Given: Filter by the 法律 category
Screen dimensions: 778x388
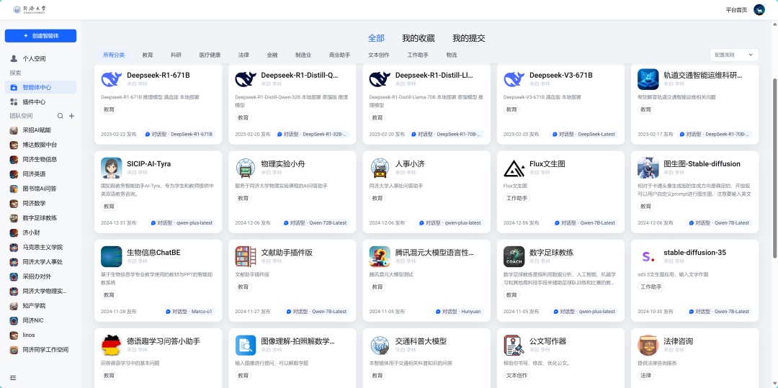Looking at the screenshot, I should click(243, 55).
